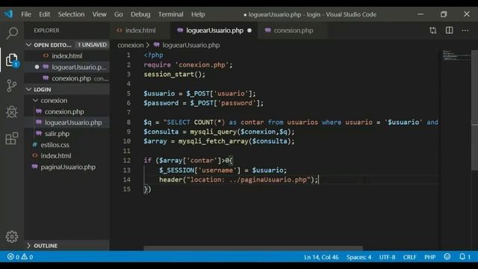The image size is (478, 269).
Task: Click the vertical scrollbar of the editor
Action: coord(474,110)
